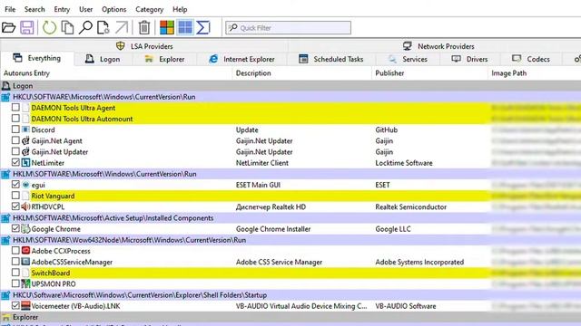Click the Adobe CCXProcess red icon
This screenshot has width=581, height=326.
pos(25,251)
